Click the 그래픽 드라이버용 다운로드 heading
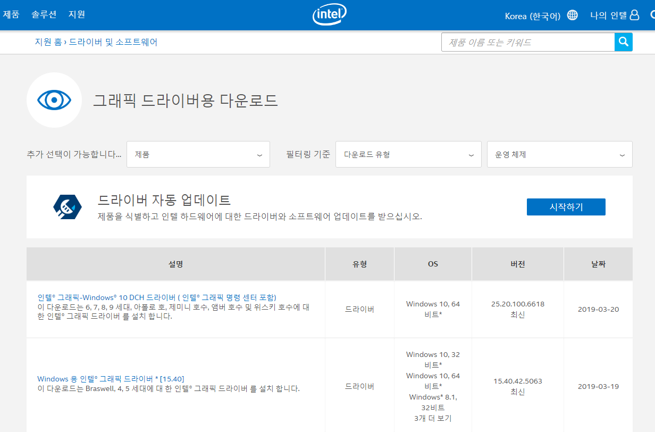 [x=186, y=100]
